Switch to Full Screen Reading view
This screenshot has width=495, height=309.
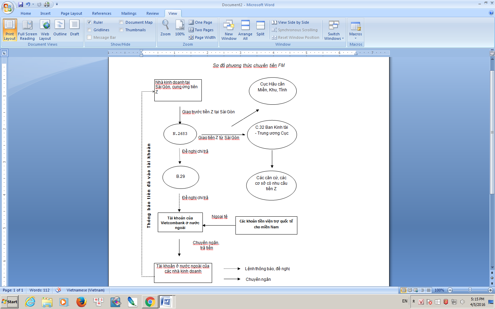(x=27, y=30)
